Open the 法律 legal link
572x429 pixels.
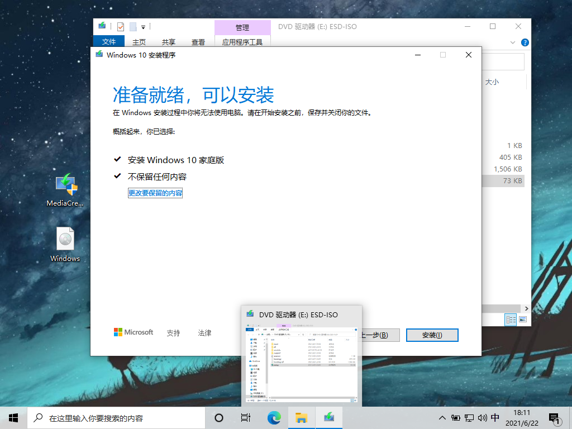(204, 333)
